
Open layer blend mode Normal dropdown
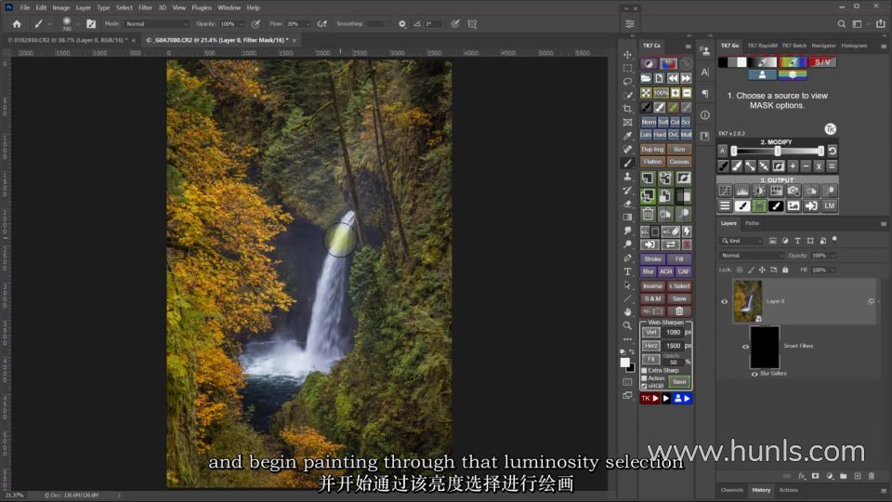[x=751, y=256]
